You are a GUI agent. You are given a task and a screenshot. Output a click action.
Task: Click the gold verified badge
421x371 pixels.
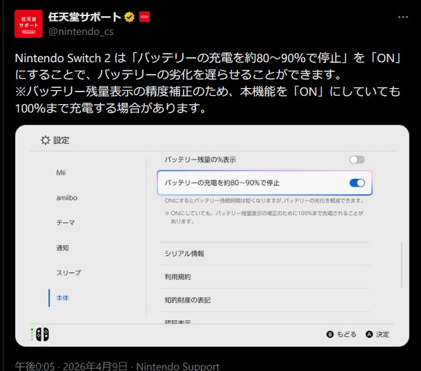(x=129, y=17)
